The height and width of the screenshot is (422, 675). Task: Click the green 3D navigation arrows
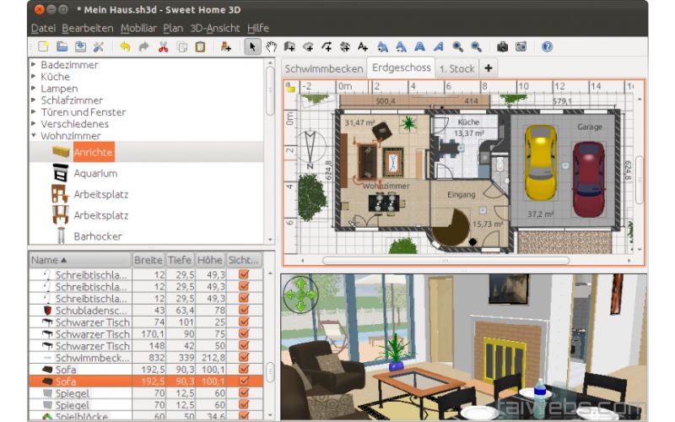300,295
